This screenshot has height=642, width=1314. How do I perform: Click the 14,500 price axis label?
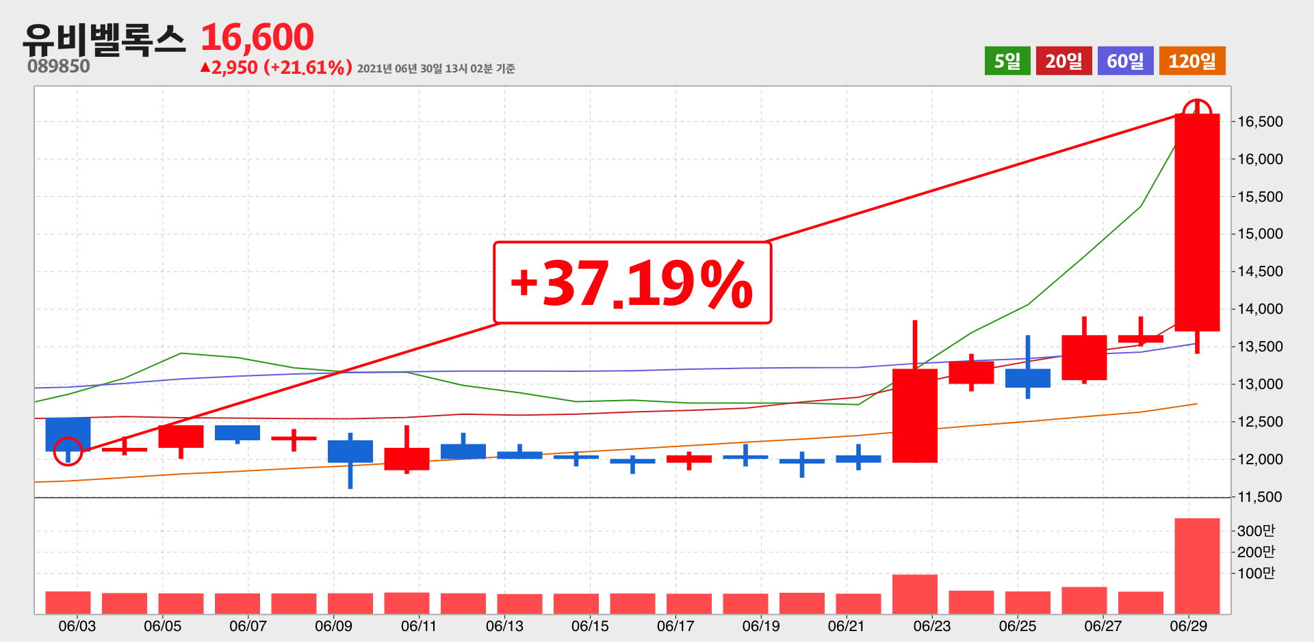coord(1260,271)
